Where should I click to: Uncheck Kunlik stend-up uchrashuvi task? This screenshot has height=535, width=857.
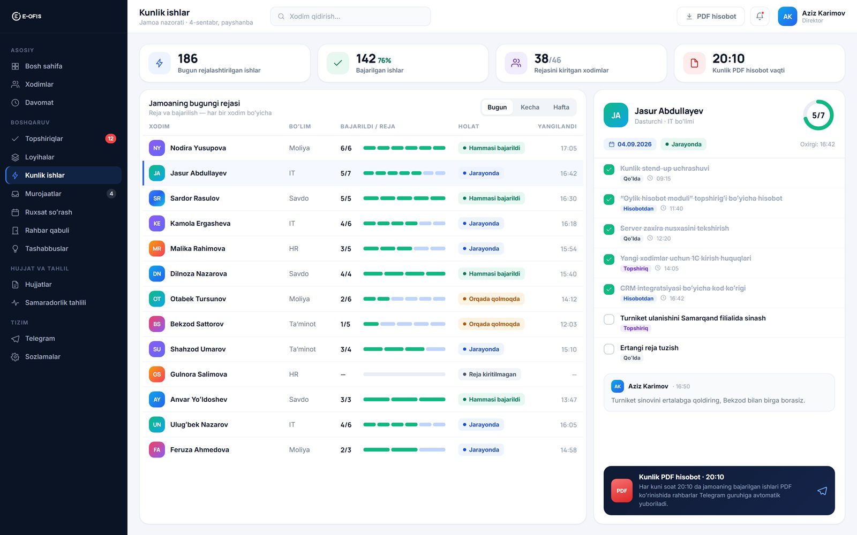(x=609, y=170)
